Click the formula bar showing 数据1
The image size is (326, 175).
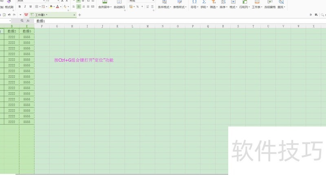point(180,21)
